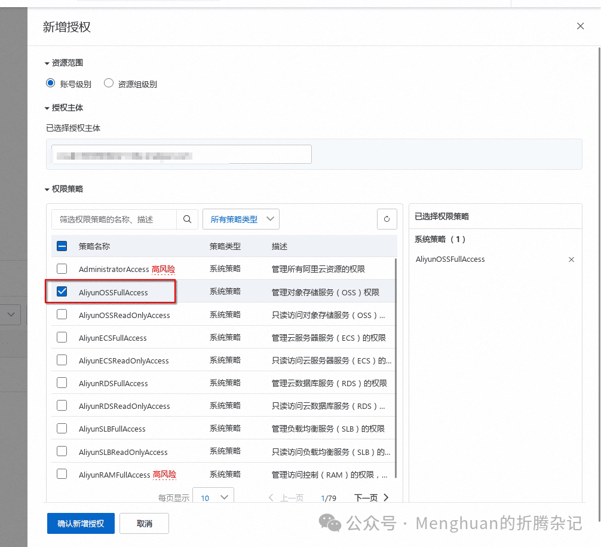Click the 取消 button
Image resolution: width=601 pixels, height=547 pixels.
[144, 523]
